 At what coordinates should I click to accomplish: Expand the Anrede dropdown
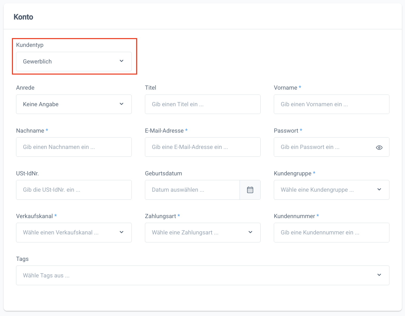[74, 104]
